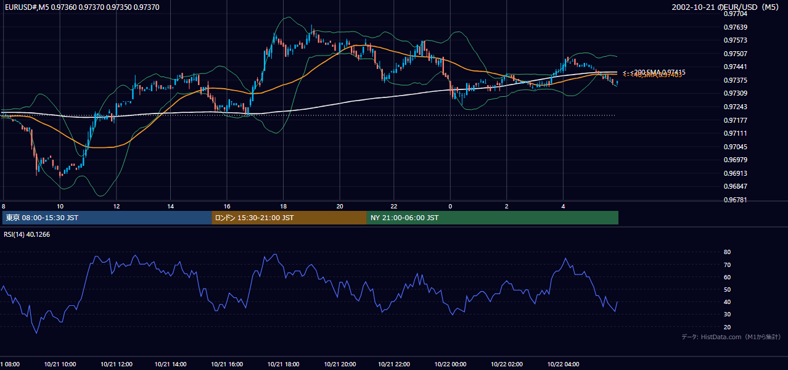Image resolution: width=788 pixels, height=370 pixels.
Task: Click price axis label 0.97243
Action: click(735, 107)
